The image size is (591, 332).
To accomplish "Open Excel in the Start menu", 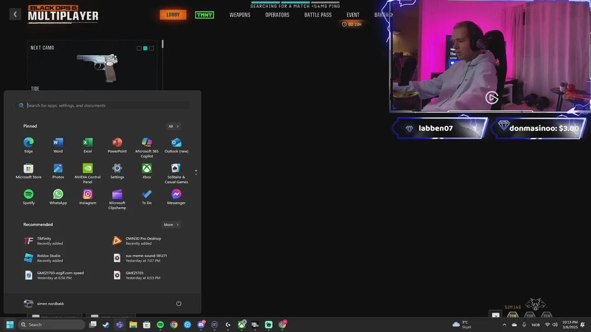I will [88, 145].
